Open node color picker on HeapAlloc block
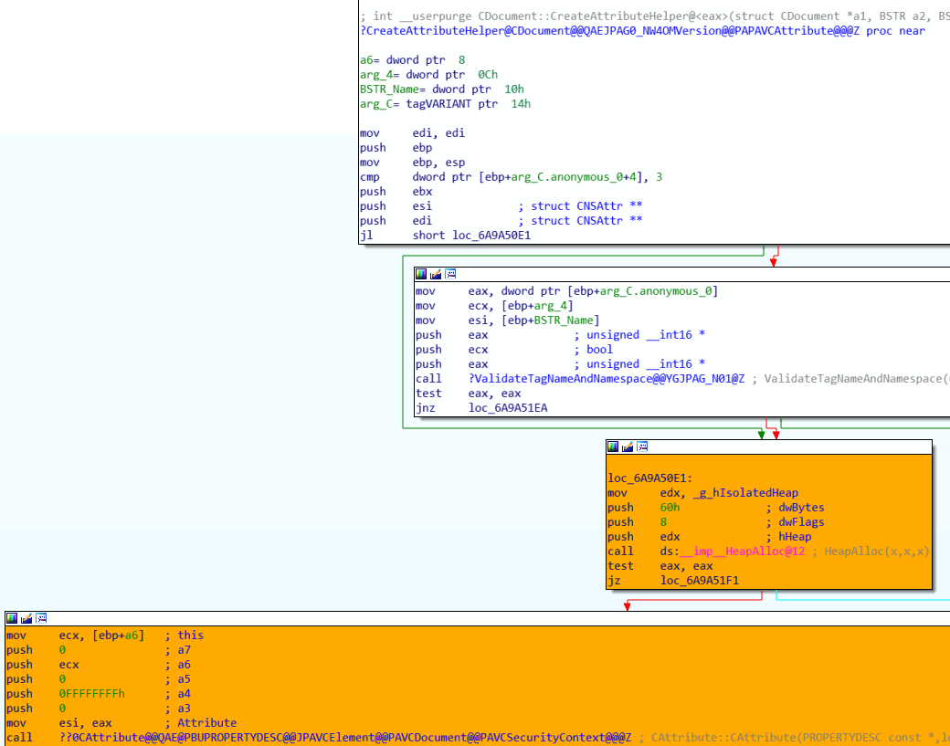The width and height of the screenshot is (950, 746). coord(613,447)
